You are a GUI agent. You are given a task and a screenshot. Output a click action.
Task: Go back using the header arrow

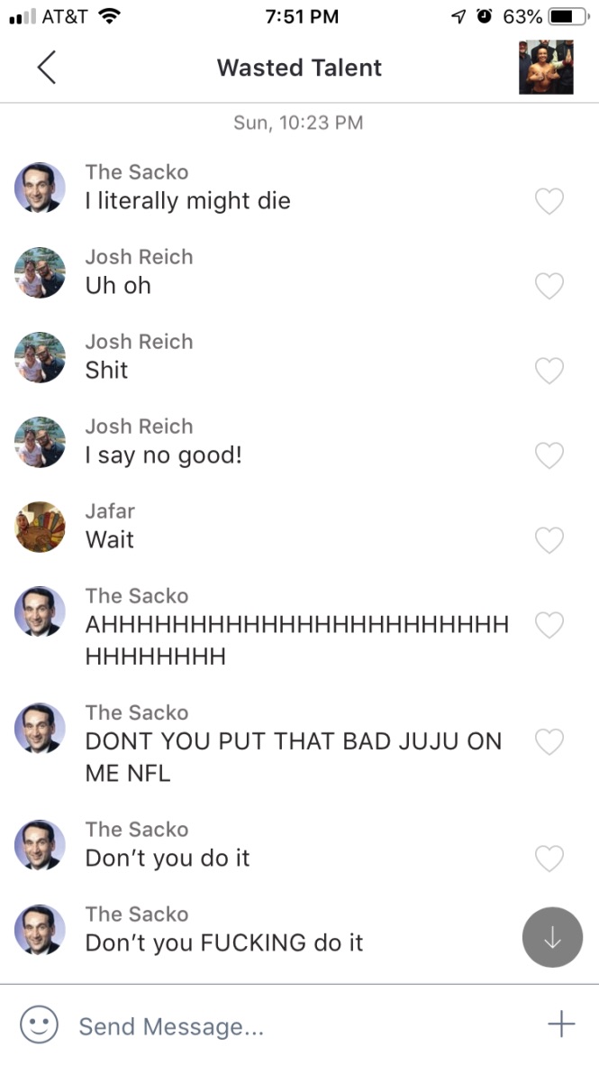point(46,68)
